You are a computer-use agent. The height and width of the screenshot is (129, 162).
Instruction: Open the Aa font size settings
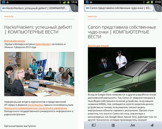click(133, 125)
